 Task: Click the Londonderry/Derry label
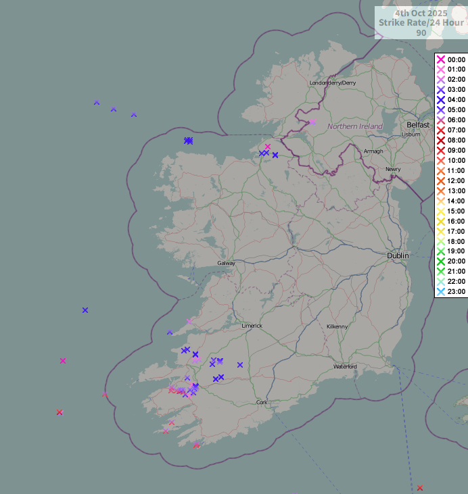tap(333, 82)
